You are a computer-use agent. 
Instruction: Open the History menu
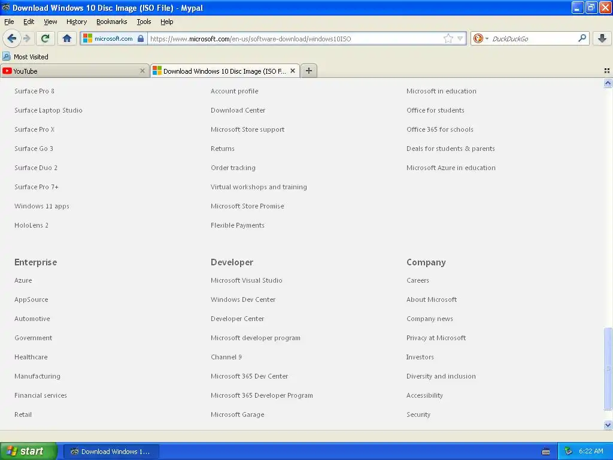(77, 22)
